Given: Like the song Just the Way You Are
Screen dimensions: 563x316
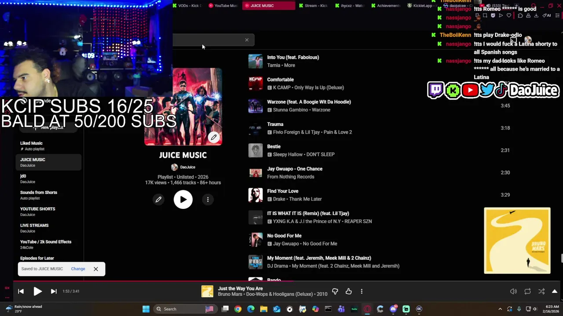Looking at the screenshot, I should 349,291.
